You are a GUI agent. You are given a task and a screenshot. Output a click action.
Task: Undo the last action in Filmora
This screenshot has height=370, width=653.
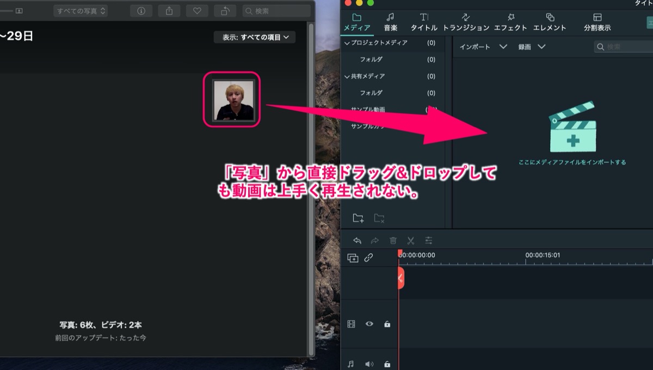point(357,240)
